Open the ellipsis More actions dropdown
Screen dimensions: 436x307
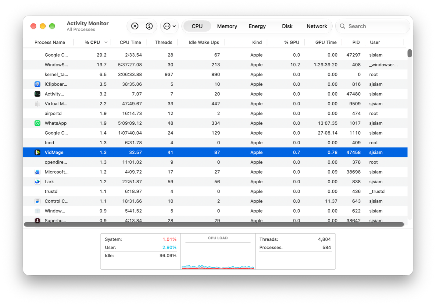coord(170,26)
